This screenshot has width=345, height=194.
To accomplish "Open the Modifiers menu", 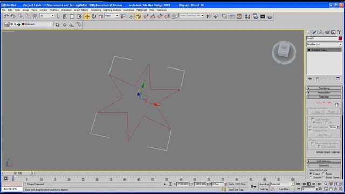I will [54, 10].
